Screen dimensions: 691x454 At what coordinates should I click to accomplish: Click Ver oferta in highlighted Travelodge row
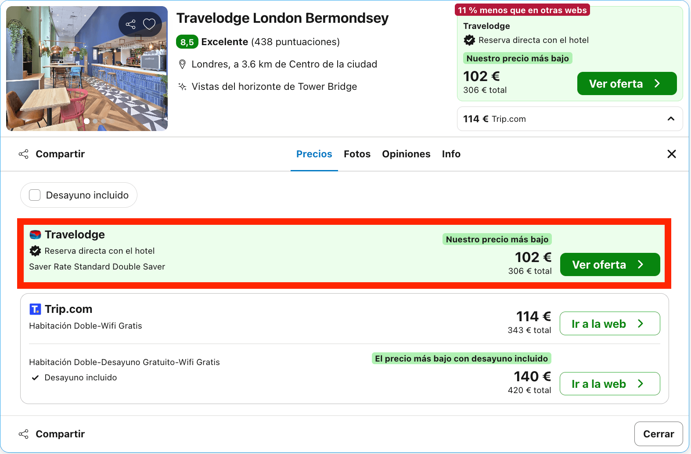[610, 265]
